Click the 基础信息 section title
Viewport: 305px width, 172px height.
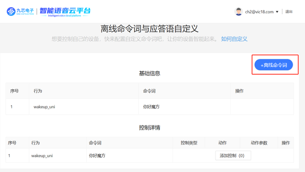click(150, 73)
